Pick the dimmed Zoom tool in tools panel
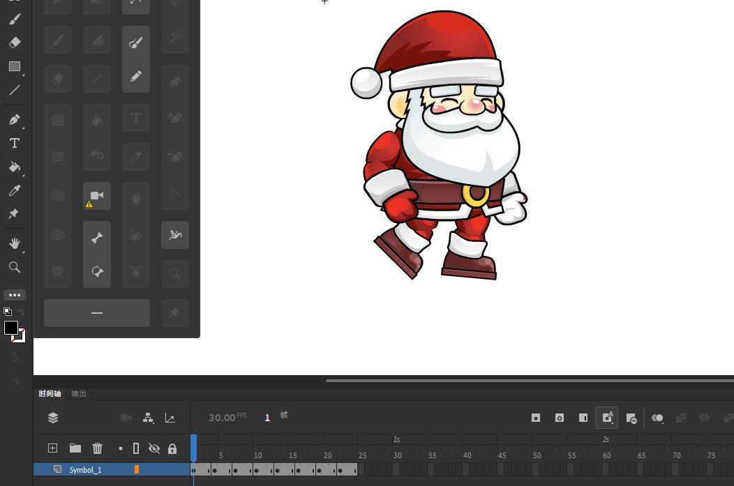The width and height of the screenshot is (734, 486). coord(174,273)
